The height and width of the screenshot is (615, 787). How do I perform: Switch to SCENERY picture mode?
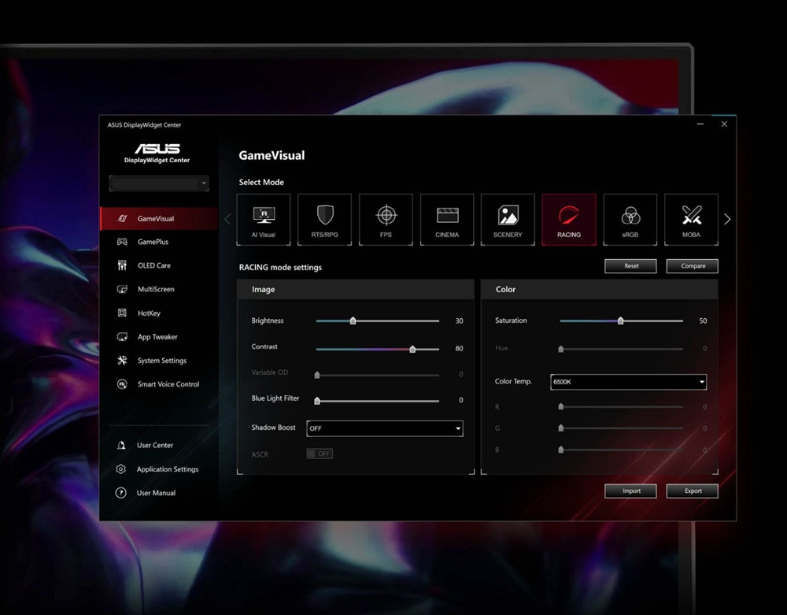pos(508,220)
